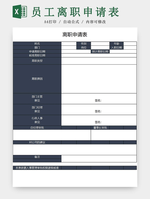Click 签名: in the 部门主管意见 row
This screenshot has height=199, width=150.
(x=98, y=101)
